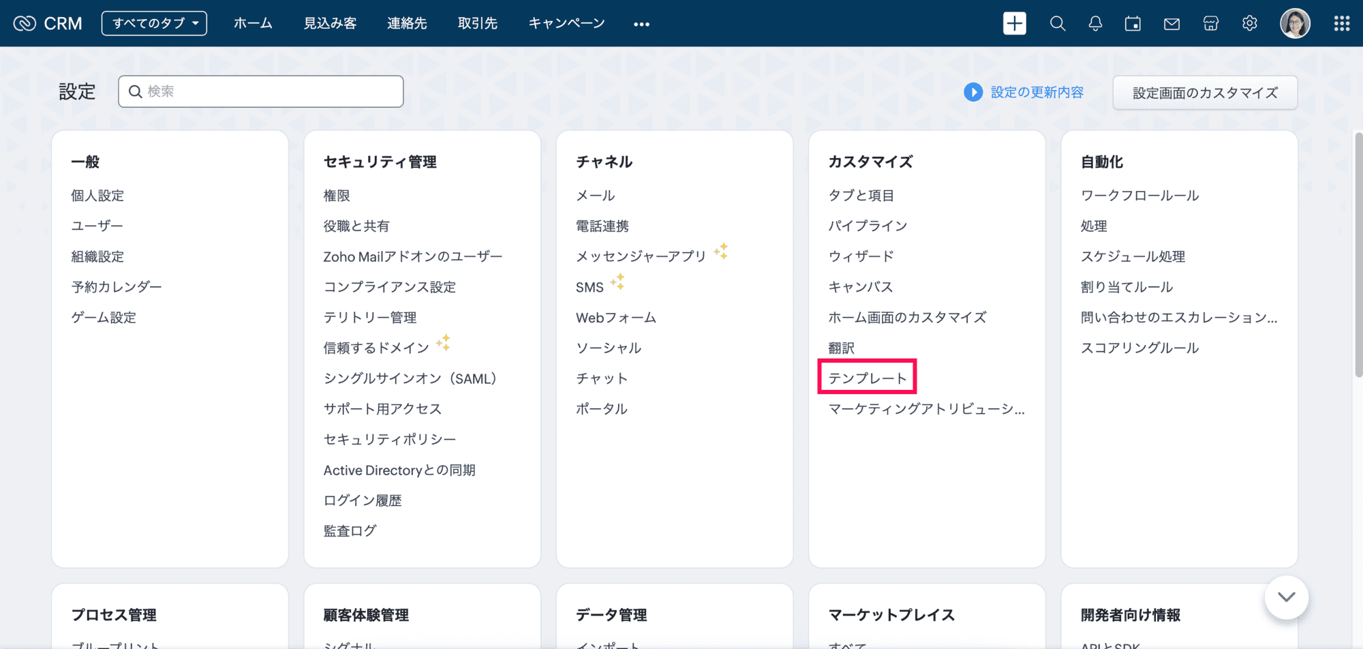Open search via magnifier icon in header
1363x649 pixels.
click(1057, 23)
